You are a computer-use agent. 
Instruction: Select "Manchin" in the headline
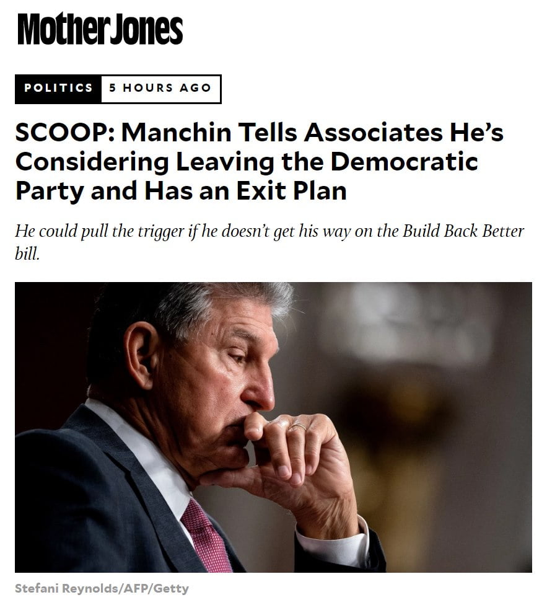point(176,133)
